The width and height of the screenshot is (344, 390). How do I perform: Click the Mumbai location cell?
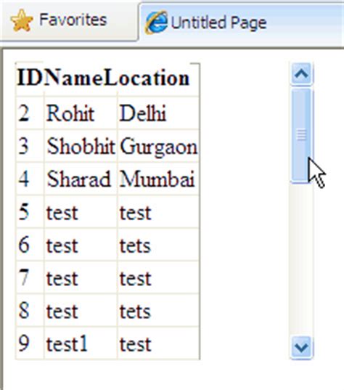158,179
